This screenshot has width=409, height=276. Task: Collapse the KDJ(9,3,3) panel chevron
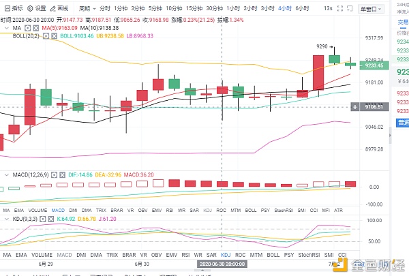7,219
